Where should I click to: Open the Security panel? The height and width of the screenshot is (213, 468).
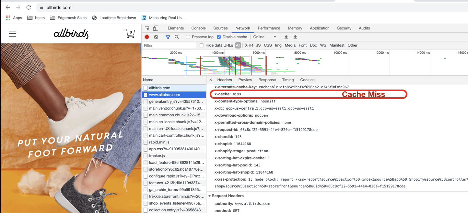[x=344, y=28]
